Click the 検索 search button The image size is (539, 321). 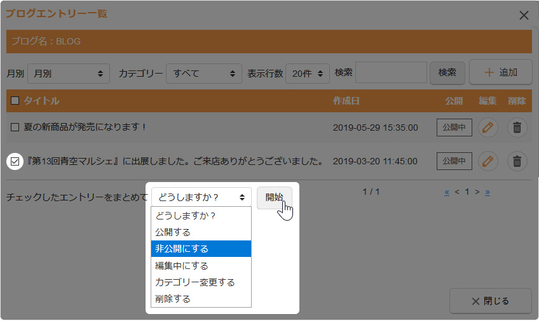[447, 73]
